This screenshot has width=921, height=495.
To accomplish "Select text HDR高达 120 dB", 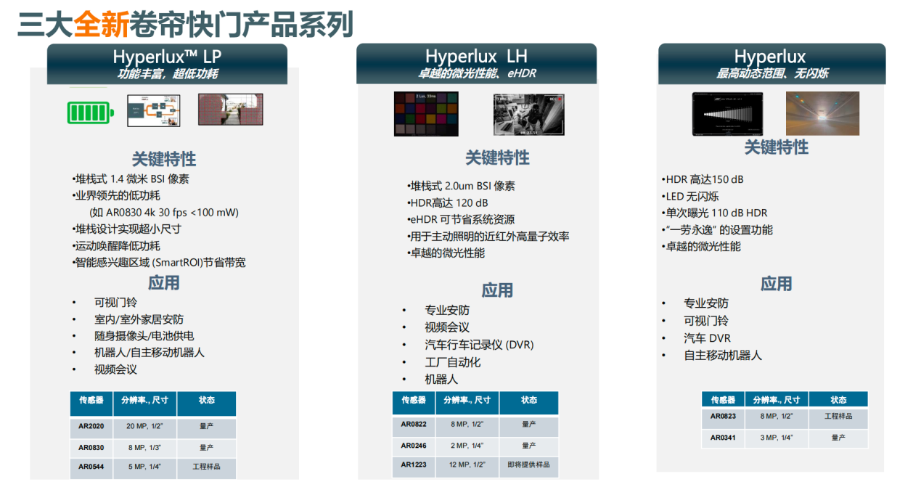I will (448, 202).
